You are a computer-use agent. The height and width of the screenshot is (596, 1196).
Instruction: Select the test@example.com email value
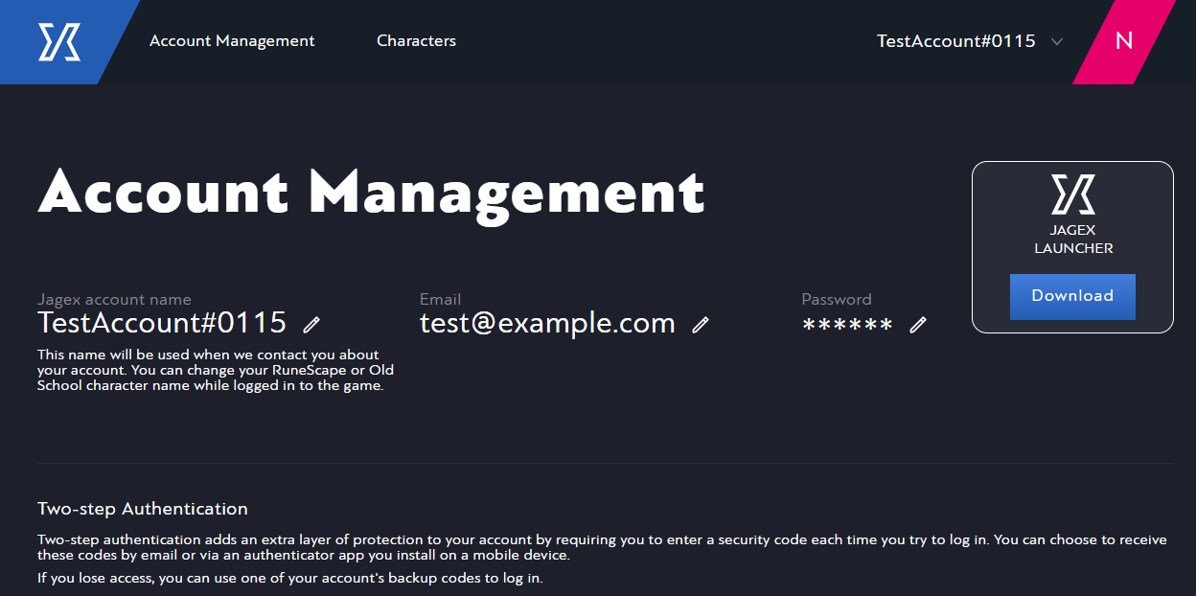(547, 324)
